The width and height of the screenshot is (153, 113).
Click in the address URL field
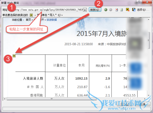[49, 10]
